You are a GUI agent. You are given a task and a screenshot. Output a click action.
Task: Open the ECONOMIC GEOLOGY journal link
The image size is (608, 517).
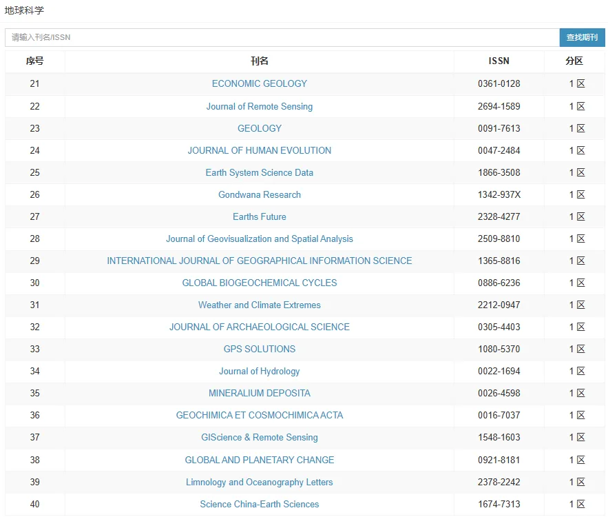260,83
